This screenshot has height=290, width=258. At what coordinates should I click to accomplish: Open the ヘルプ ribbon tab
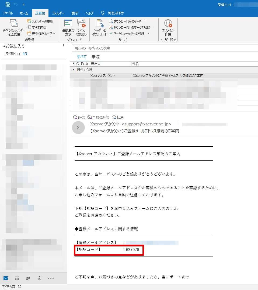(89, 13)
